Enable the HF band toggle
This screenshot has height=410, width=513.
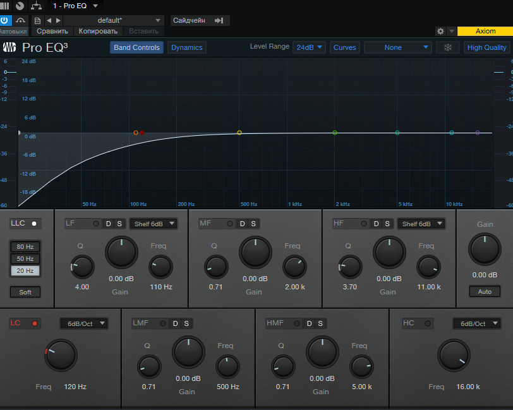point(364,224)
